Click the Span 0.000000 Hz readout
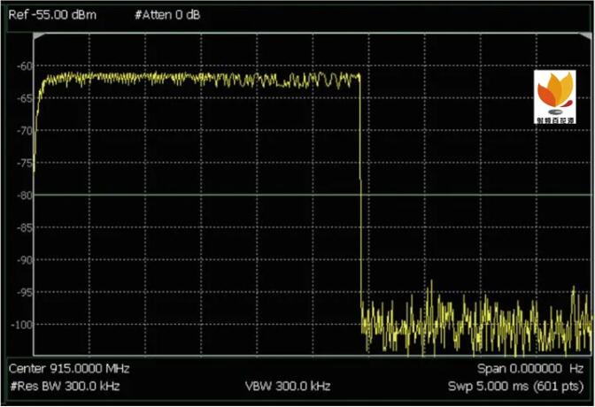Screen dimensions: 595x407 click(x=530, y=368)
